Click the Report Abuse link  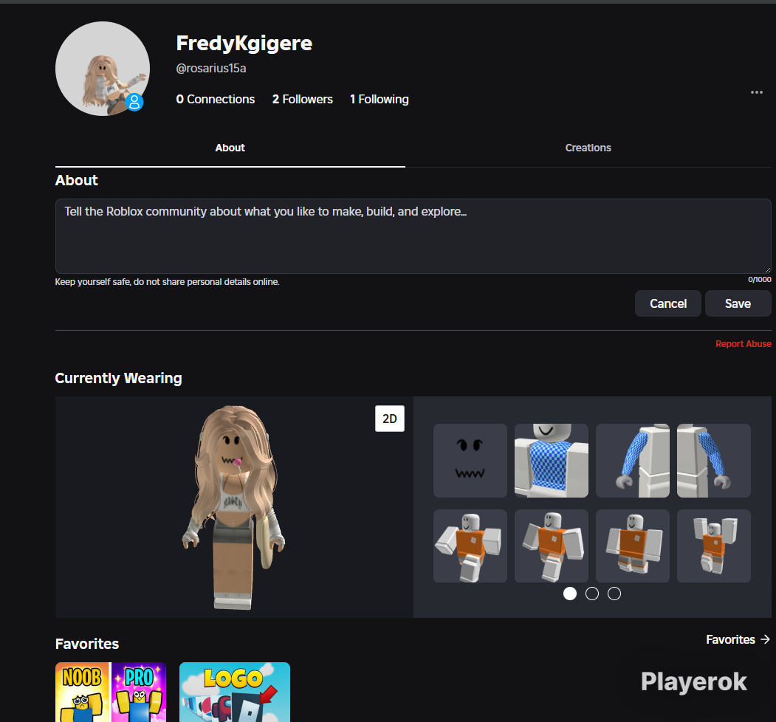tap(743, 343)
